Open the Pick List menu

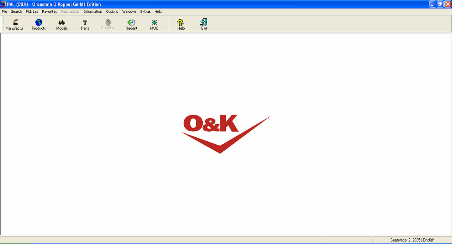coord(32,12)
